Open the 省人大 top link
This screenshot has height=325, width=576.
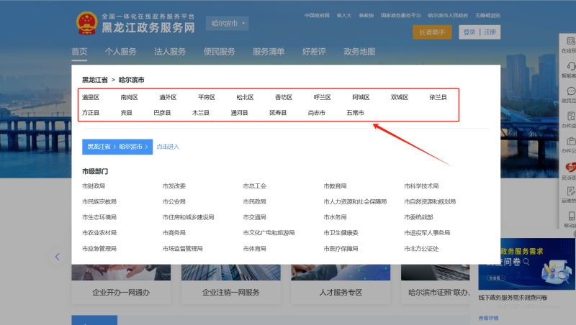344,15
